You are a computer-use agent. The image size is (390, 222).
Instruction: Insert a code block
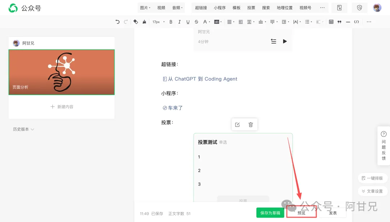tap(356, 22)
